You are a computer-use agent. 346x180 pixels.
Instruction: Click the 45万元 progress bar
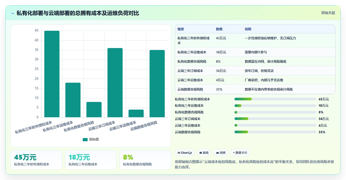275,99
